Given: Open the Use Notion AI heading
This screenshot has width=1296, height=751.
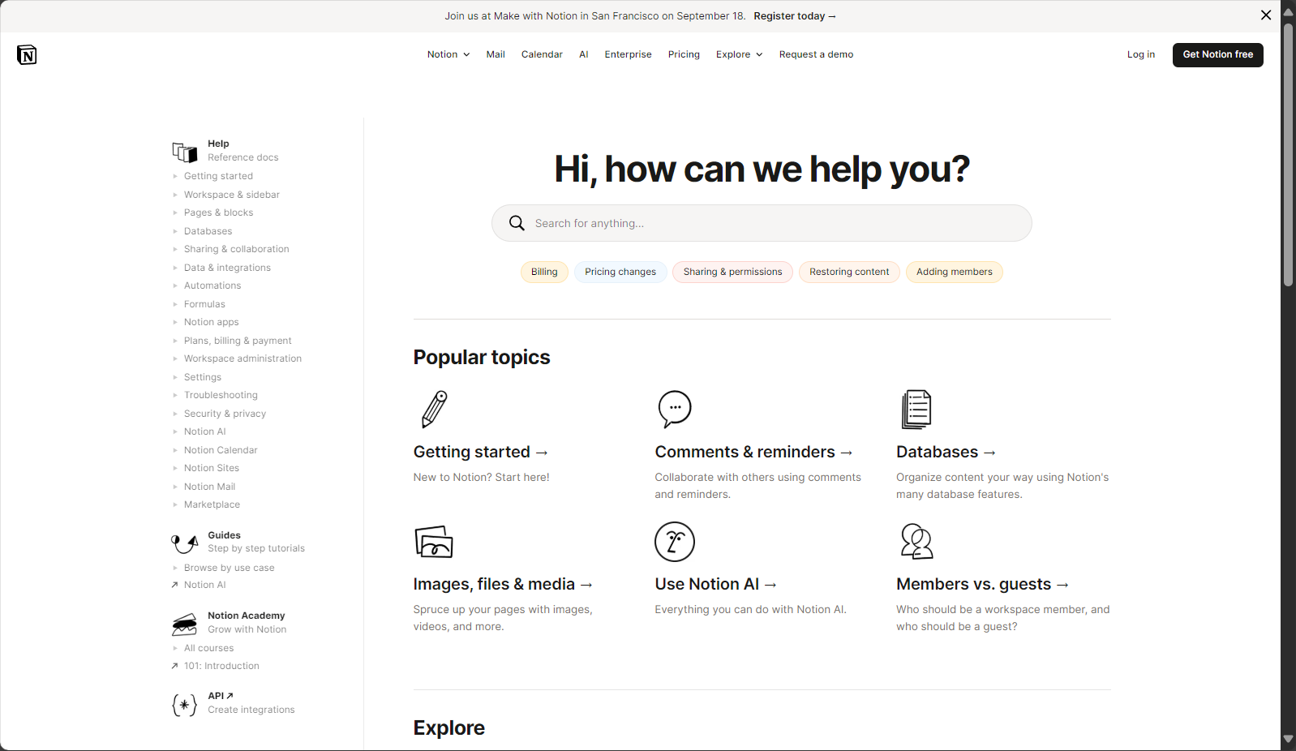Looking at the screenshot, I should click(x=716, y=584).
